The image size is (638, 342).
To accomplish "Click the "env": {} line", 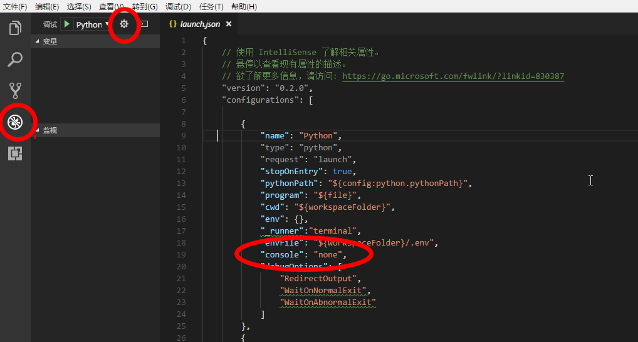I will click(285, 219).
